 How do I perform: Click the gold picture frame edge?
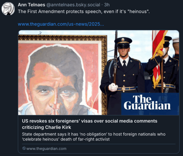(x=104, y=75)
